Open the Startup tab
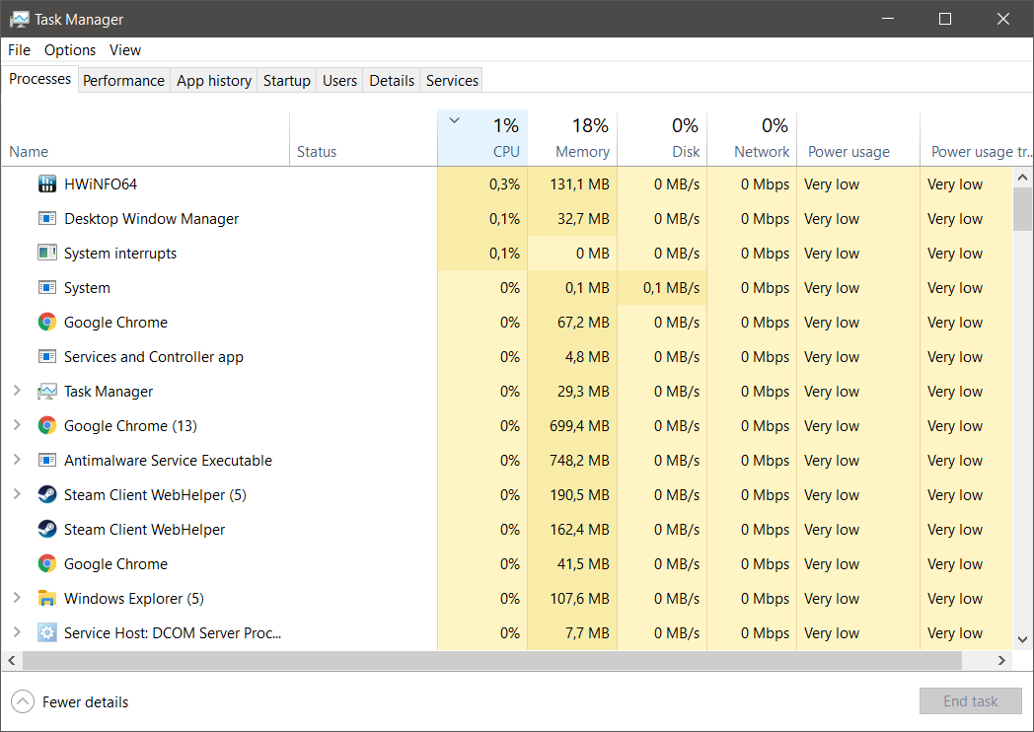 [x=286, y=81]
